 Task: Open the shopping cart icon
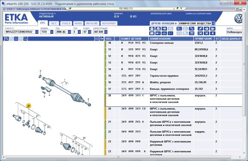coord(192,33)
